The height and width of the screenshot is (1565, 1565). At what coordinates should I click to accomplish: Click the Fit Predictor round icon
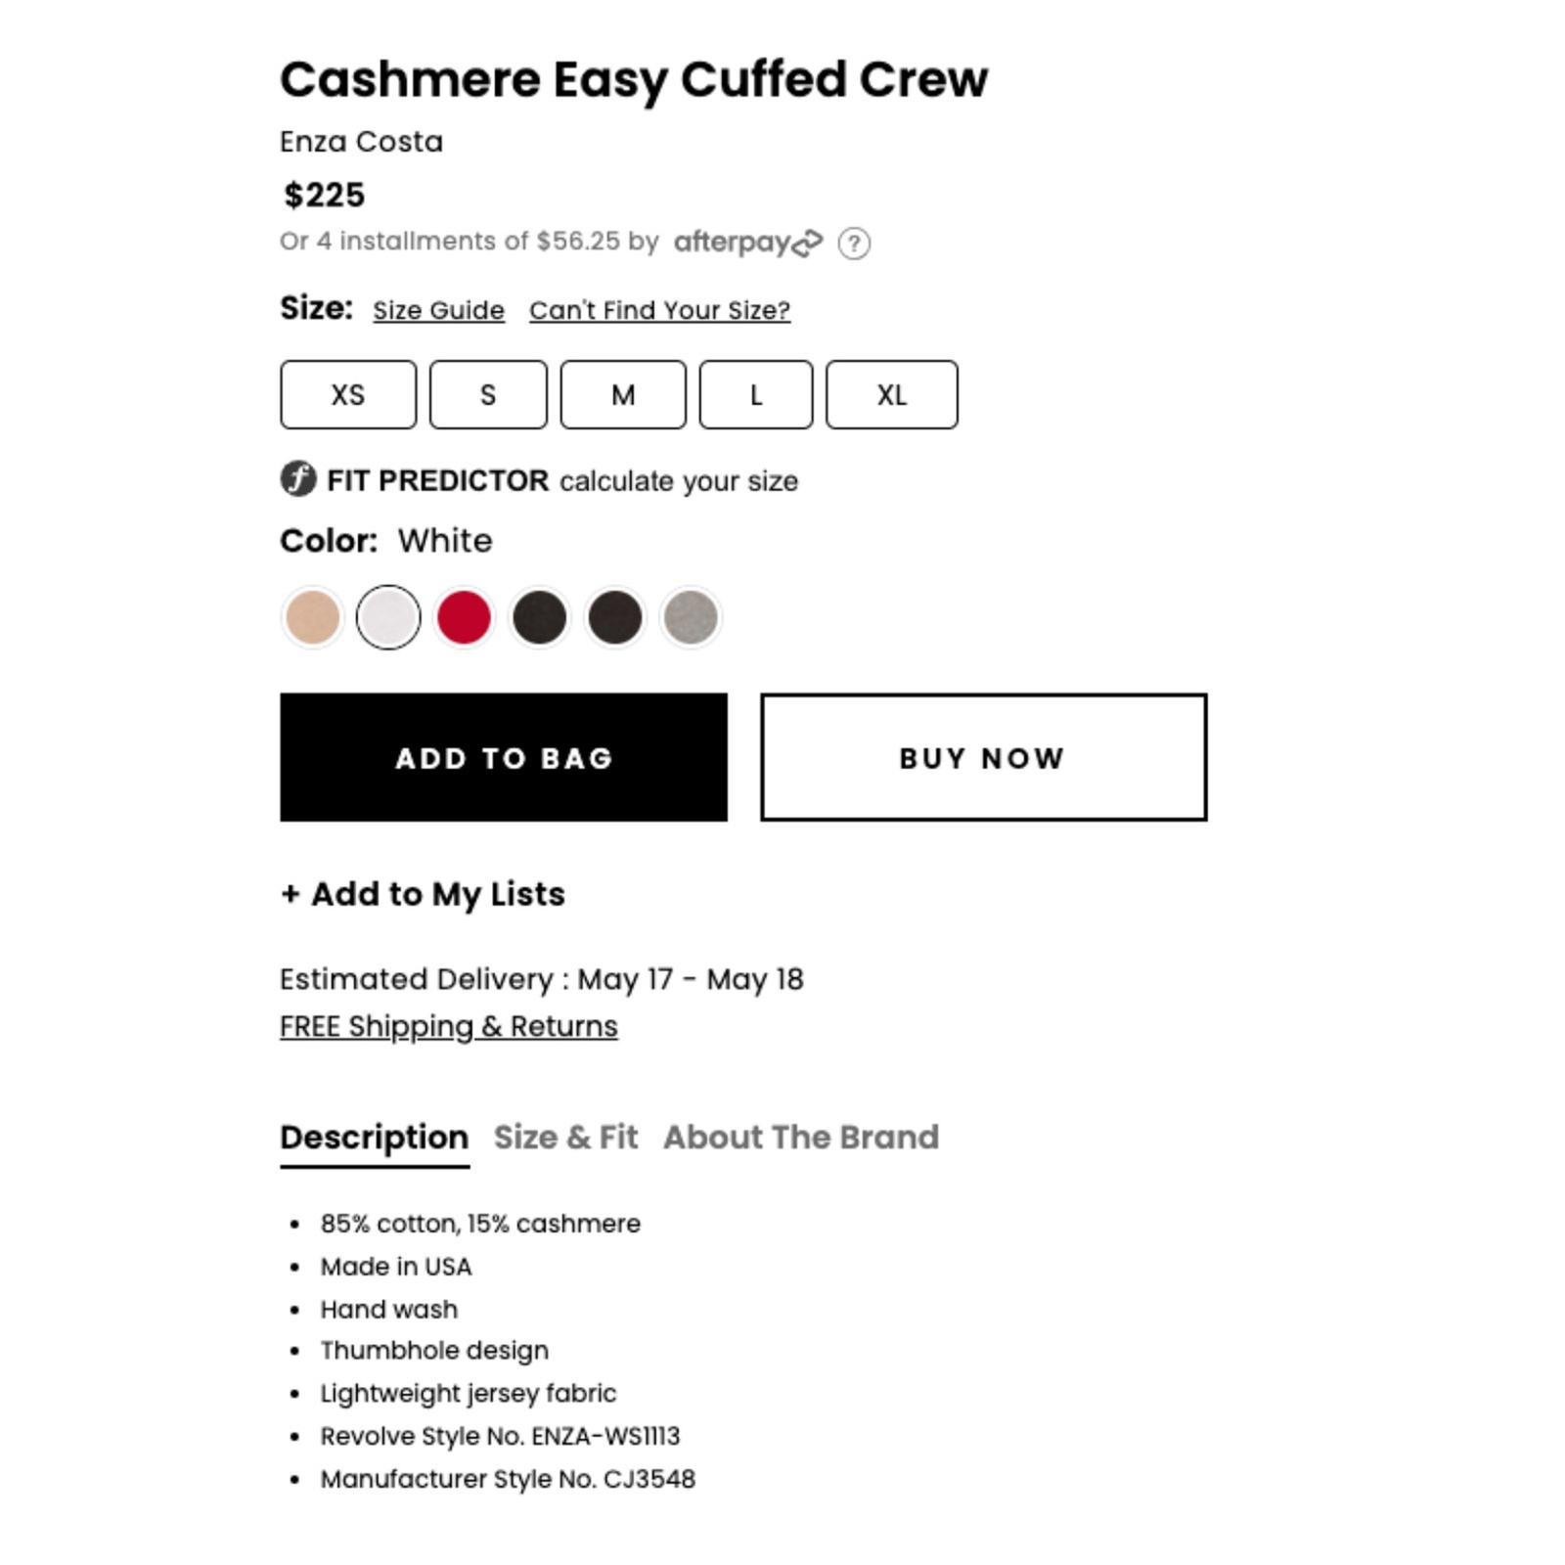(x=298, y=479)
